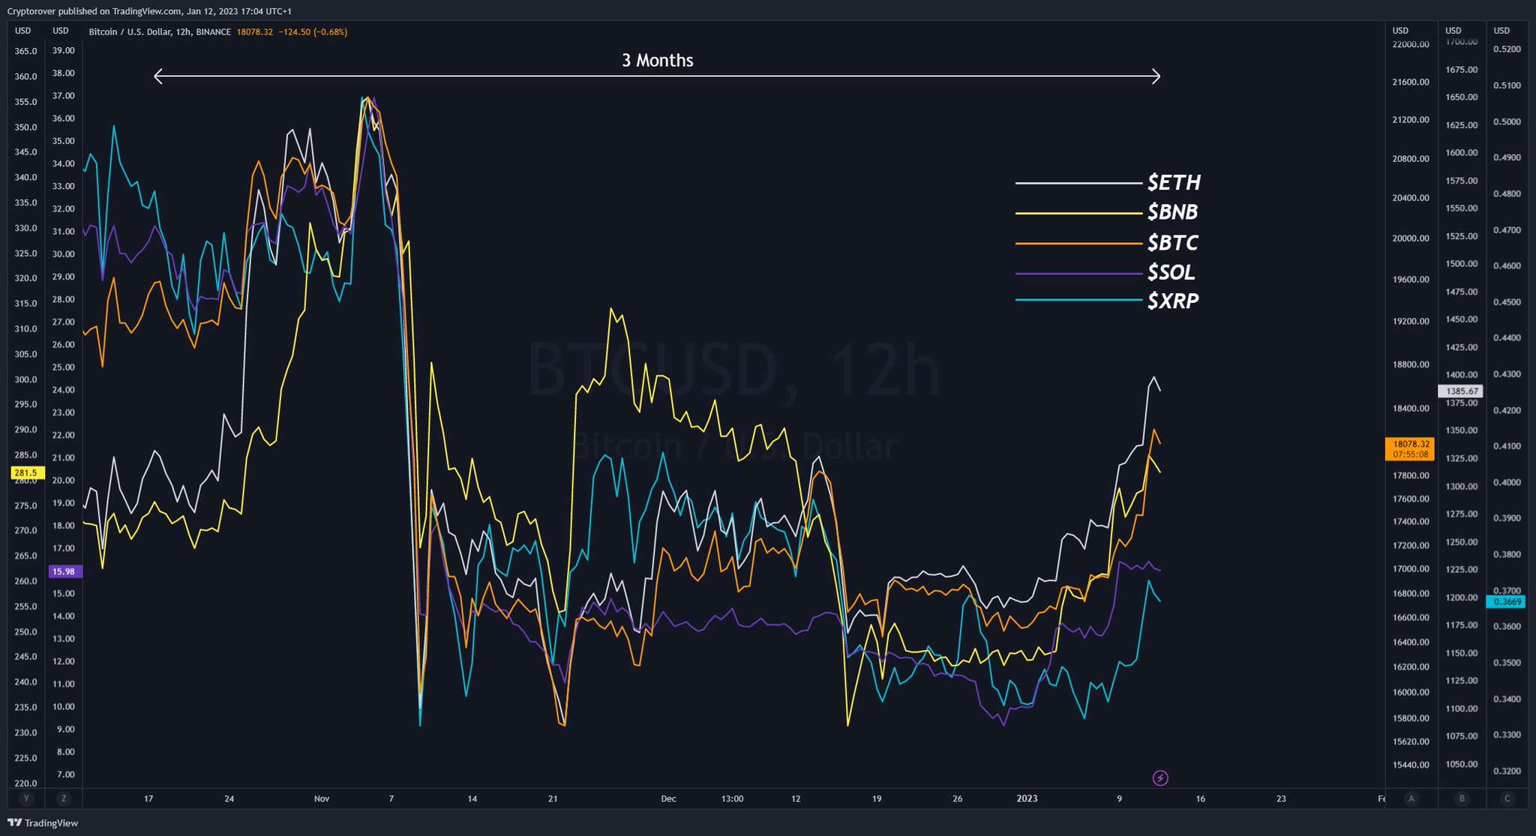Select the purple 15.98 price label
This screenshot has height=836, width=1536.
point(65,571)
